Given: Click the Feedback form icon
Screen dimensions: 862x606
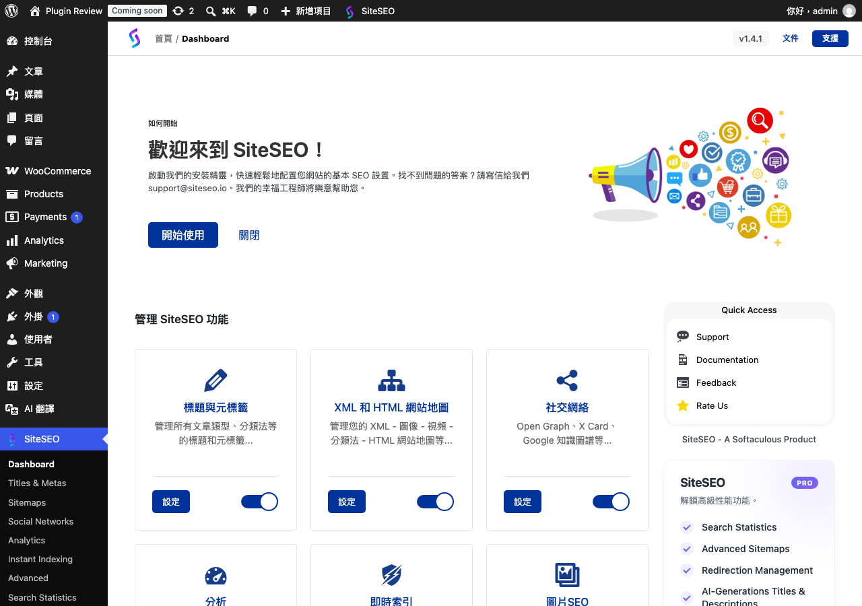Looking at the screenshot, I should (x=683, y=382).
